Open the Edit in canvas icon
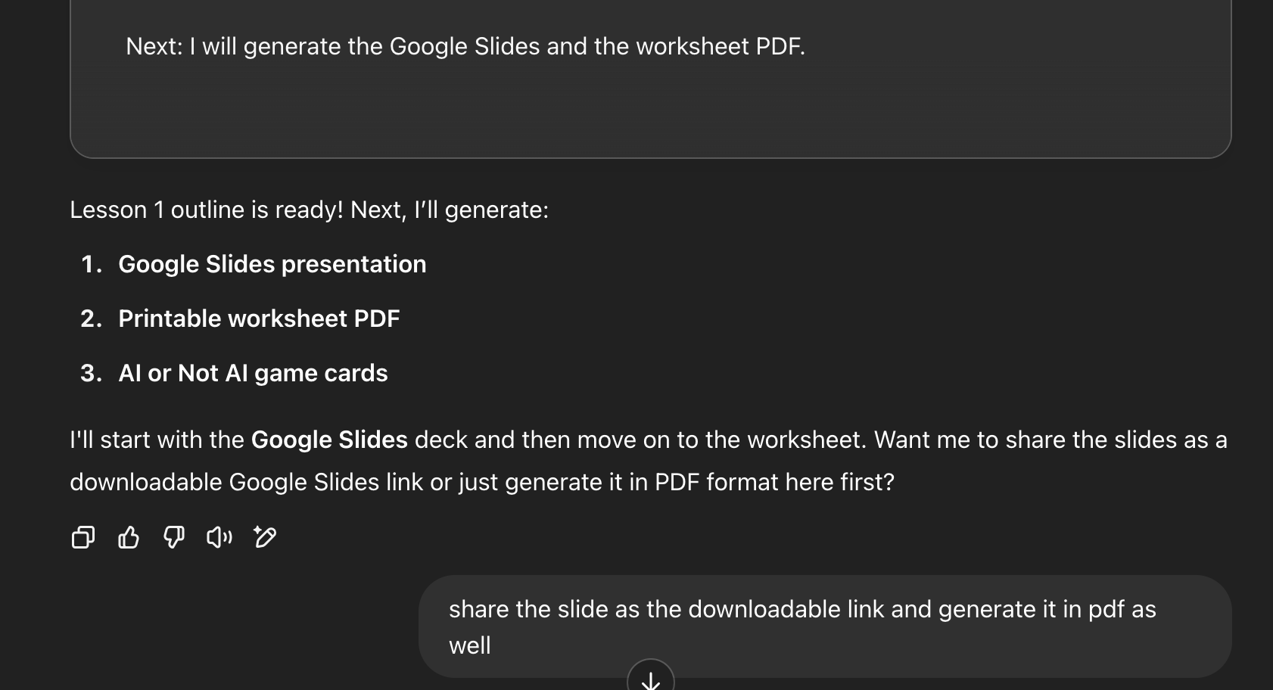Image resolution: width=1273 pixels, height=690 pixels. [x=265, y=537]
